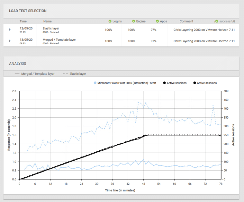Click the 21:29 time under 12/05/20
This screenshot has width=244, height=202.
(23, 32)
